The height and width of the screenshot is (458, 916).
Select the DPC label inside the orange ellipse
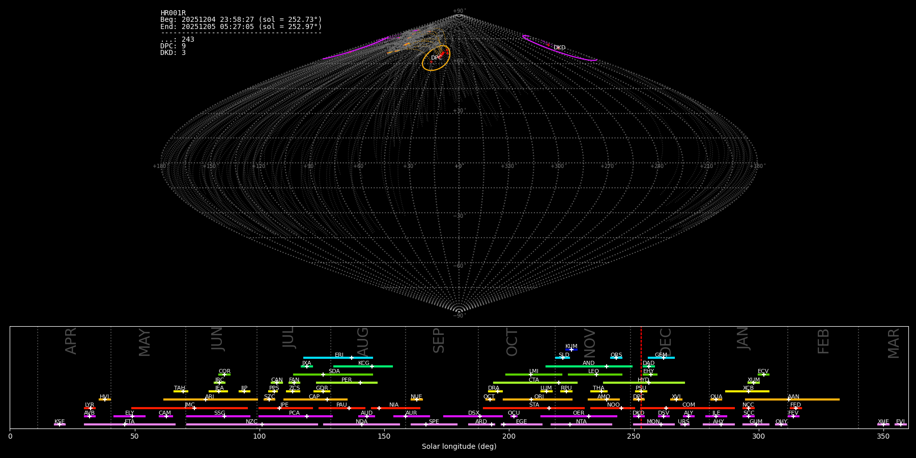[x=436, y=58]
